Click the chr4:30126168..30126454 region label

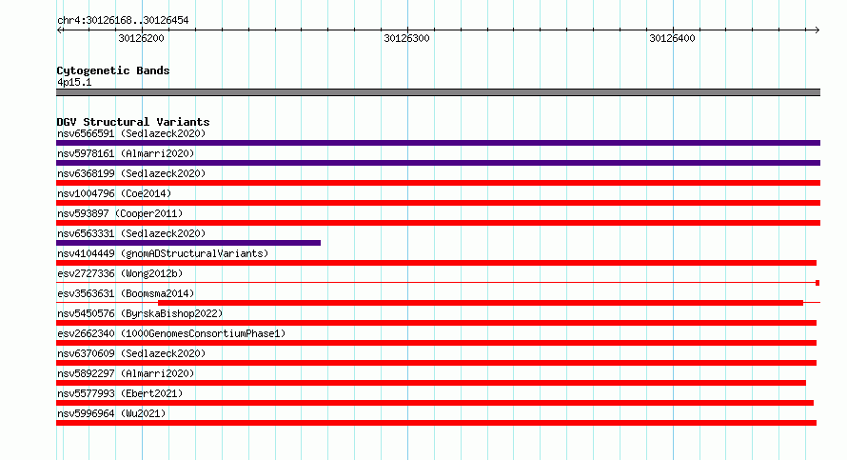point(123,21)
